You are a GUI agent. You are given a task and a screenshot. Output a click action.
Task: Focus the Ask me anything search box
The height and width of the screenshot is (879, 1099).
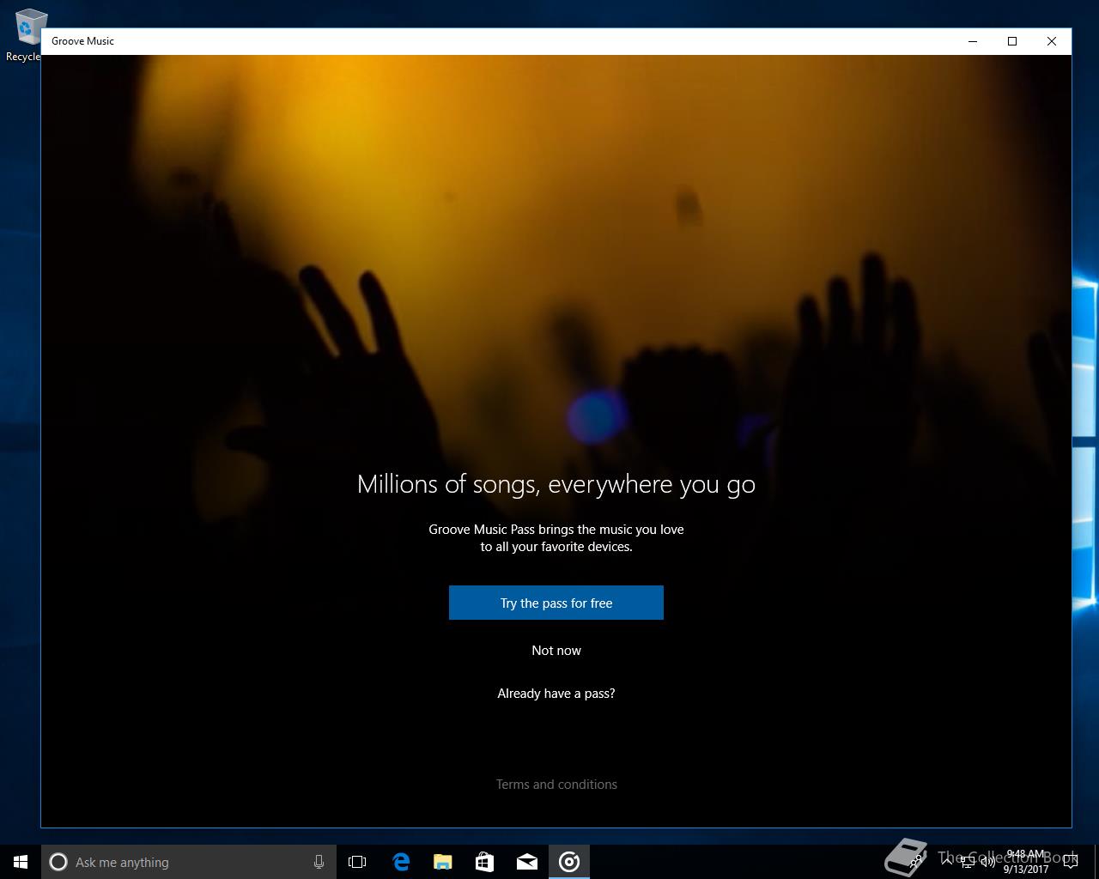coord(188,862)
